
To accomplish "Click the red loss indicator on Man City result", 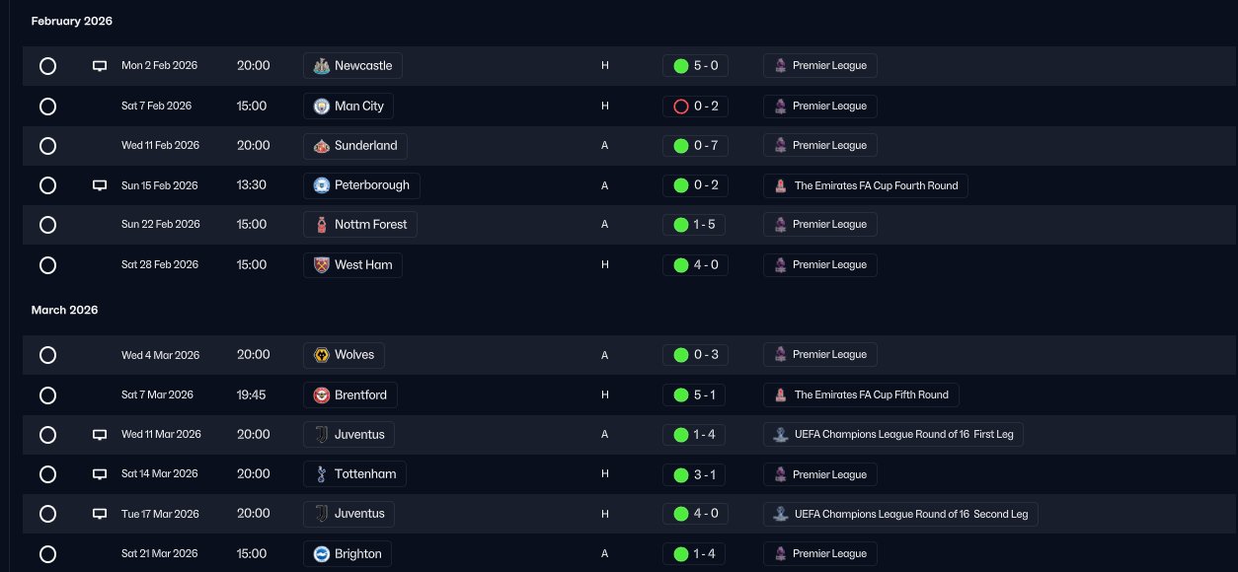I will [x=680, y=107].
